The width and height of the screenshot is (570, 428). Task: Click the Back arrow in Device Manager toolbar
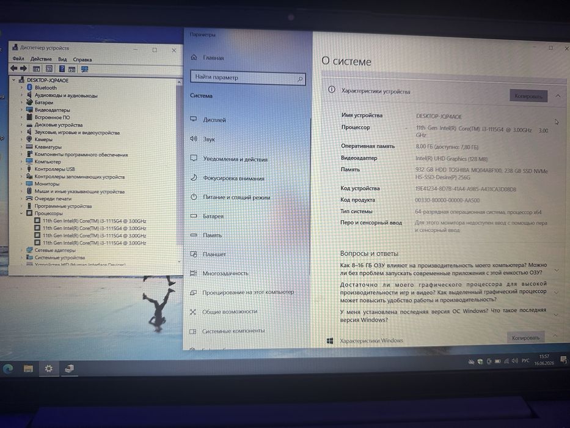click(14, 68)
